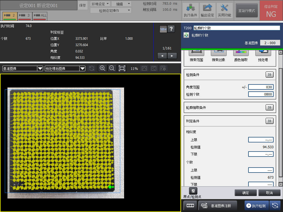Fit the image to the view
Image resolution: width=283 pixels, height=212 pixels.
point(122,68)
